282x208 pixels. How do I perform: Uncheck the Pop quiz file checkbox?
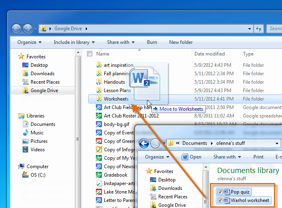[x=220, y=192]
